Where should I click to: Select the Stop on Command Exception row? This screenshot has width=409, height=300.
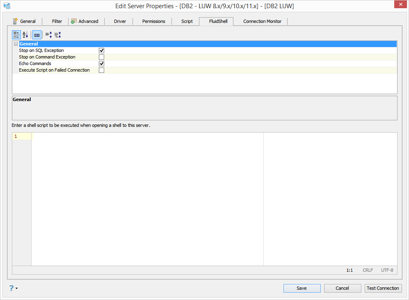click(x=205, y=57)
